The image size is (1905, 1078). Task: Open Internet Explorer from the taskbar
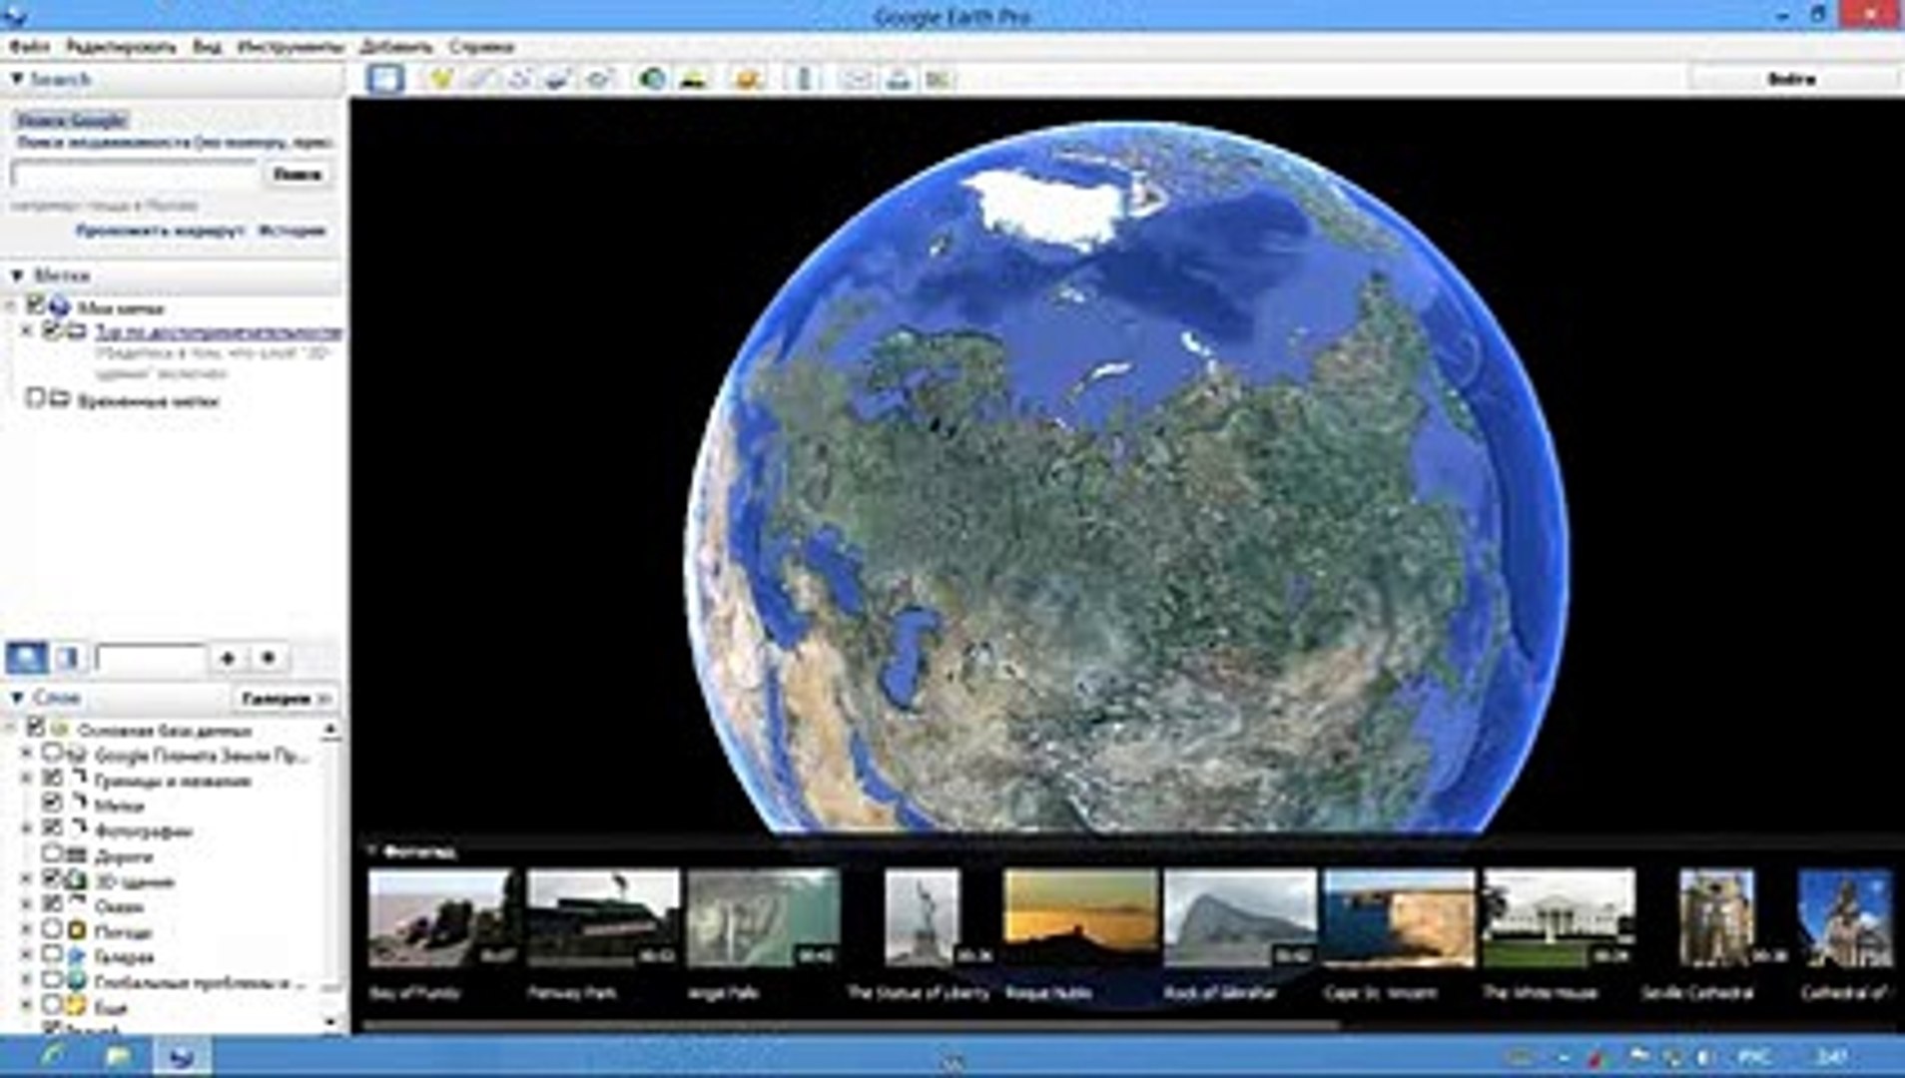click(52, 1056)
